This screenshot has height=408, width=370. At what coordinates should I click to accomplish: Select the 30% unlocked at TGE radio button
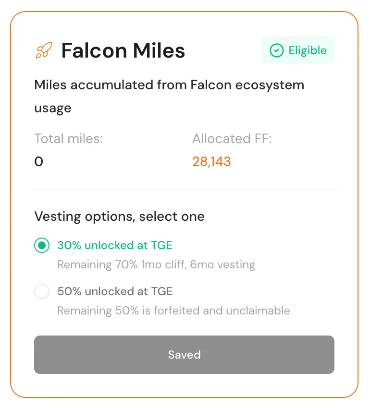click(x=42, y=246)
